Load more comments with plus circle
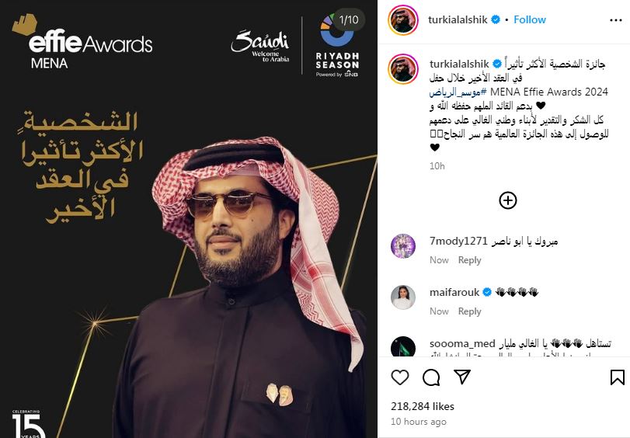Viewport: 630px width, 438px height. pos(508,200)
